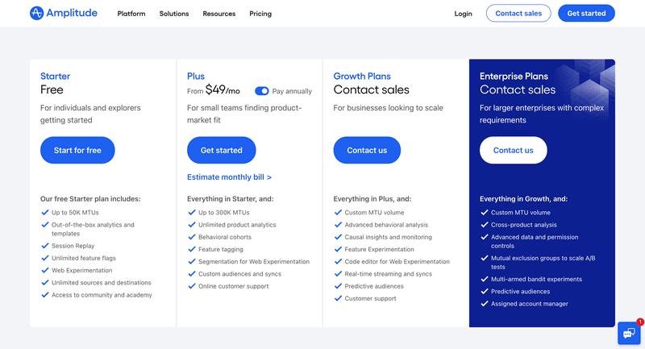
Task: Click checkmark icon beside Session Replay
Action: coord(44,246)
